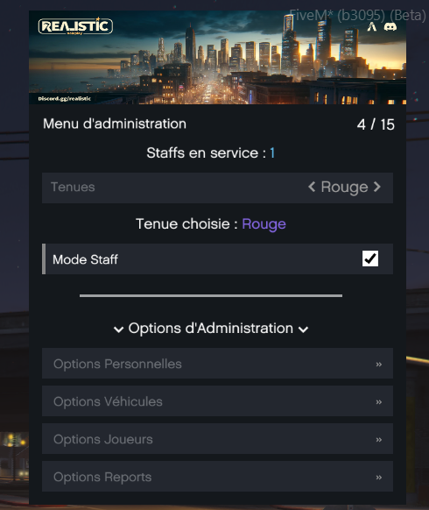Click the chevron left of Options d'Administration
Screen dimensions: 429x510
pos(118,329)
